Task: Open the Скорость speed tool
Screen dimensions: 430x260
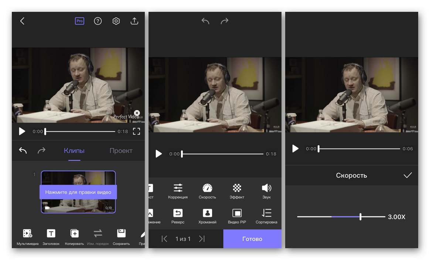Action: [x=207, y=191]
